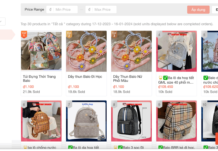218x151 pixels.
Task: Open the Ba lô da hoạ tiết GML link
Action: tap(176, 80)
